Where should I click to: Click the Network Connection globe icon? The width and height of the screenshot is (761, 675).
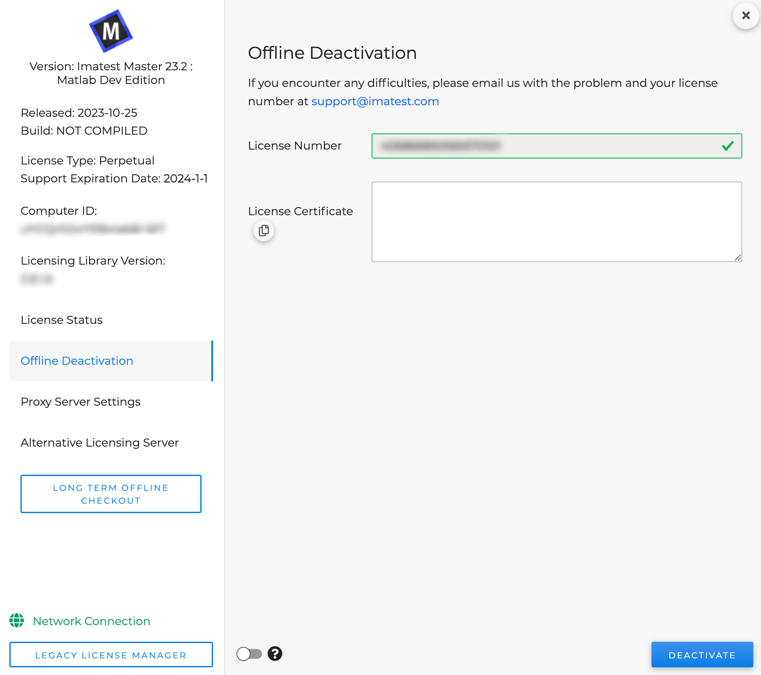coord(17,621)
